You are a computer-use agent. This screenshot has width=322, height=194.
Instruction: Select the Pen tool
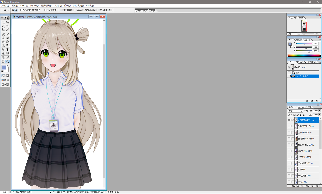tap(3, 53)
